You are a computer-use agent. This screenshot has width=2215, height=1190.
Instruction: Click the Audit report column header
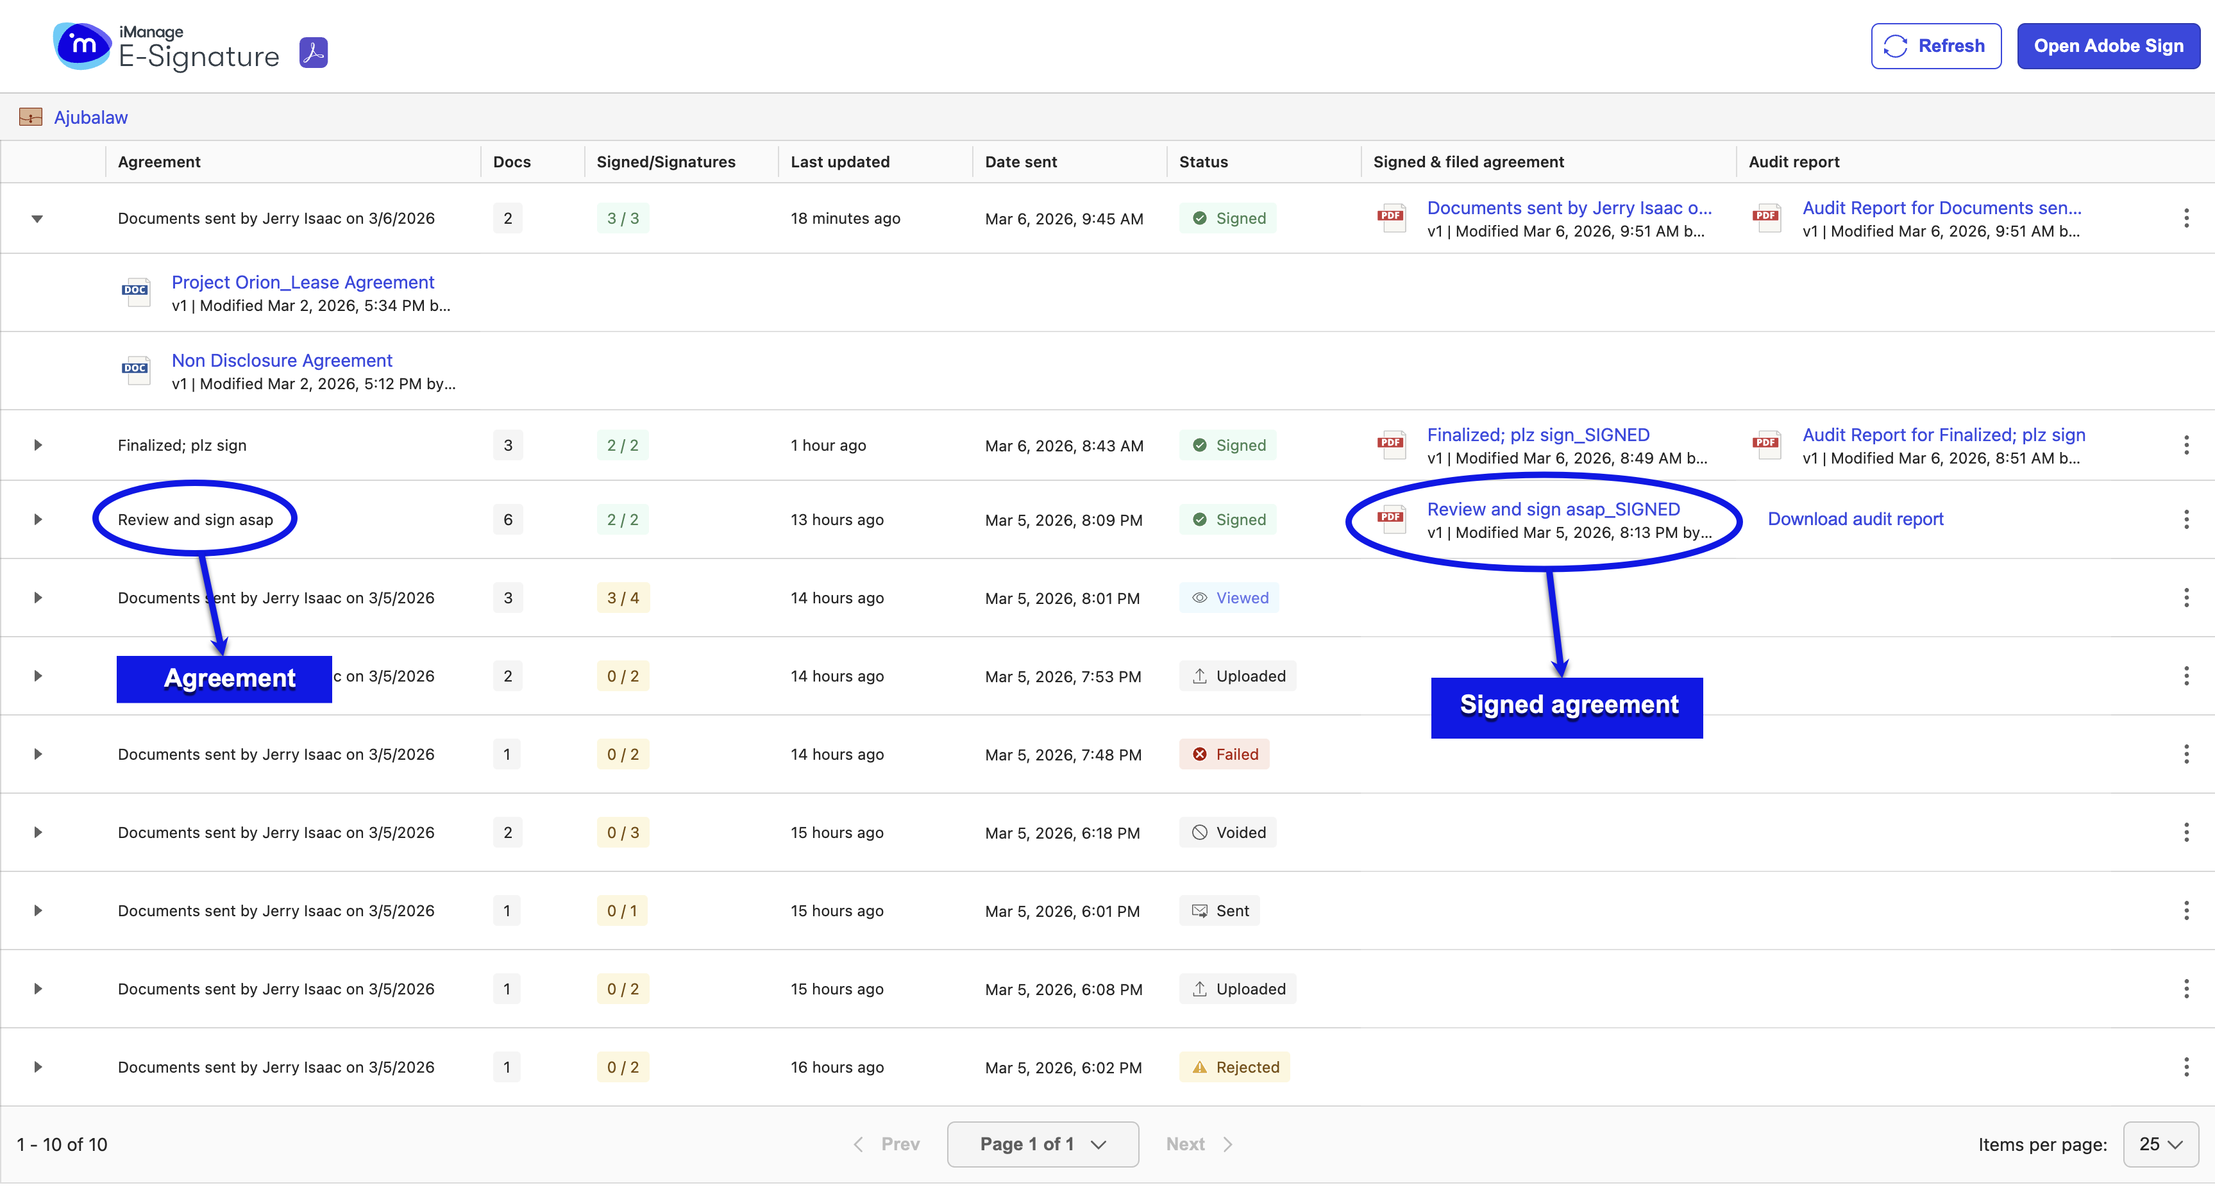(x=1794, y=162)
